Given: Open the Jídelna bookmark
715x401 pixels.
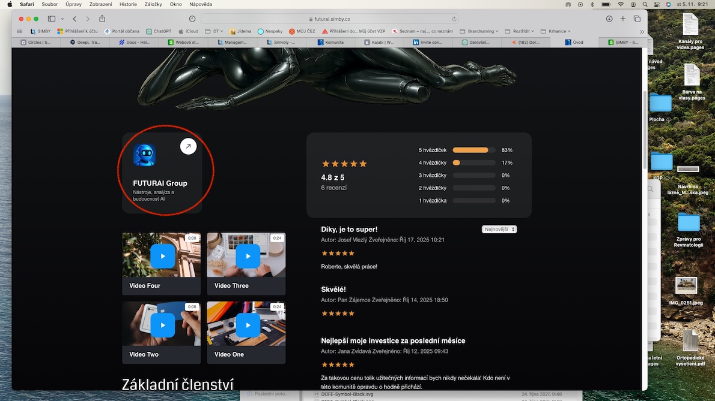Looking at the screenshot, I should click(241, 31).
